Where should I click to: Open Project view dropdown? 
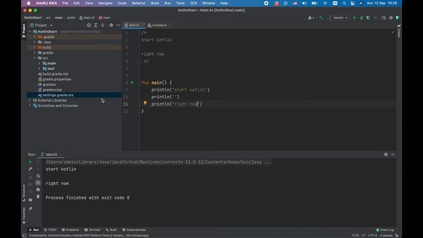pyautogui.click(x=41, y=25)
